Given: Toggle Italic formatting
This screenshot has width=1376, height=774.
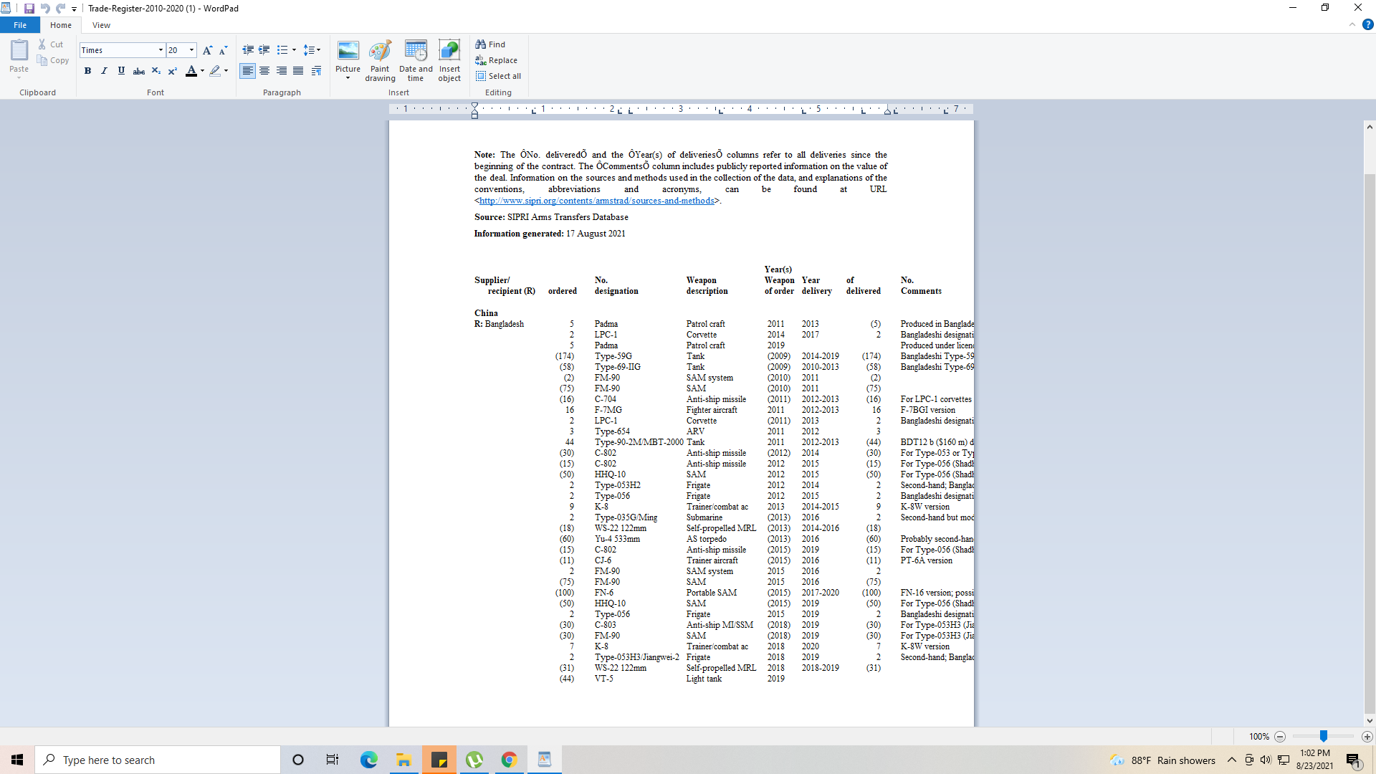Looking at the screenshot, I should click(104, 71).
